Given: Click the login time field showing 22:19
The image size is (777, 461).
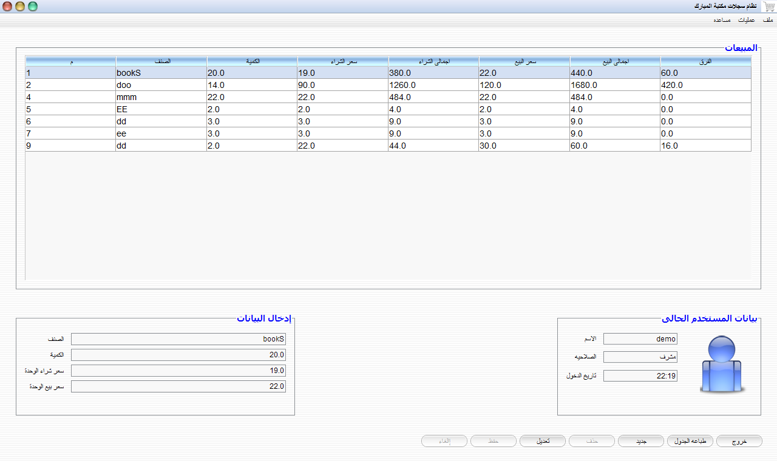Looking at the screenshot, I should pos(640,376).
